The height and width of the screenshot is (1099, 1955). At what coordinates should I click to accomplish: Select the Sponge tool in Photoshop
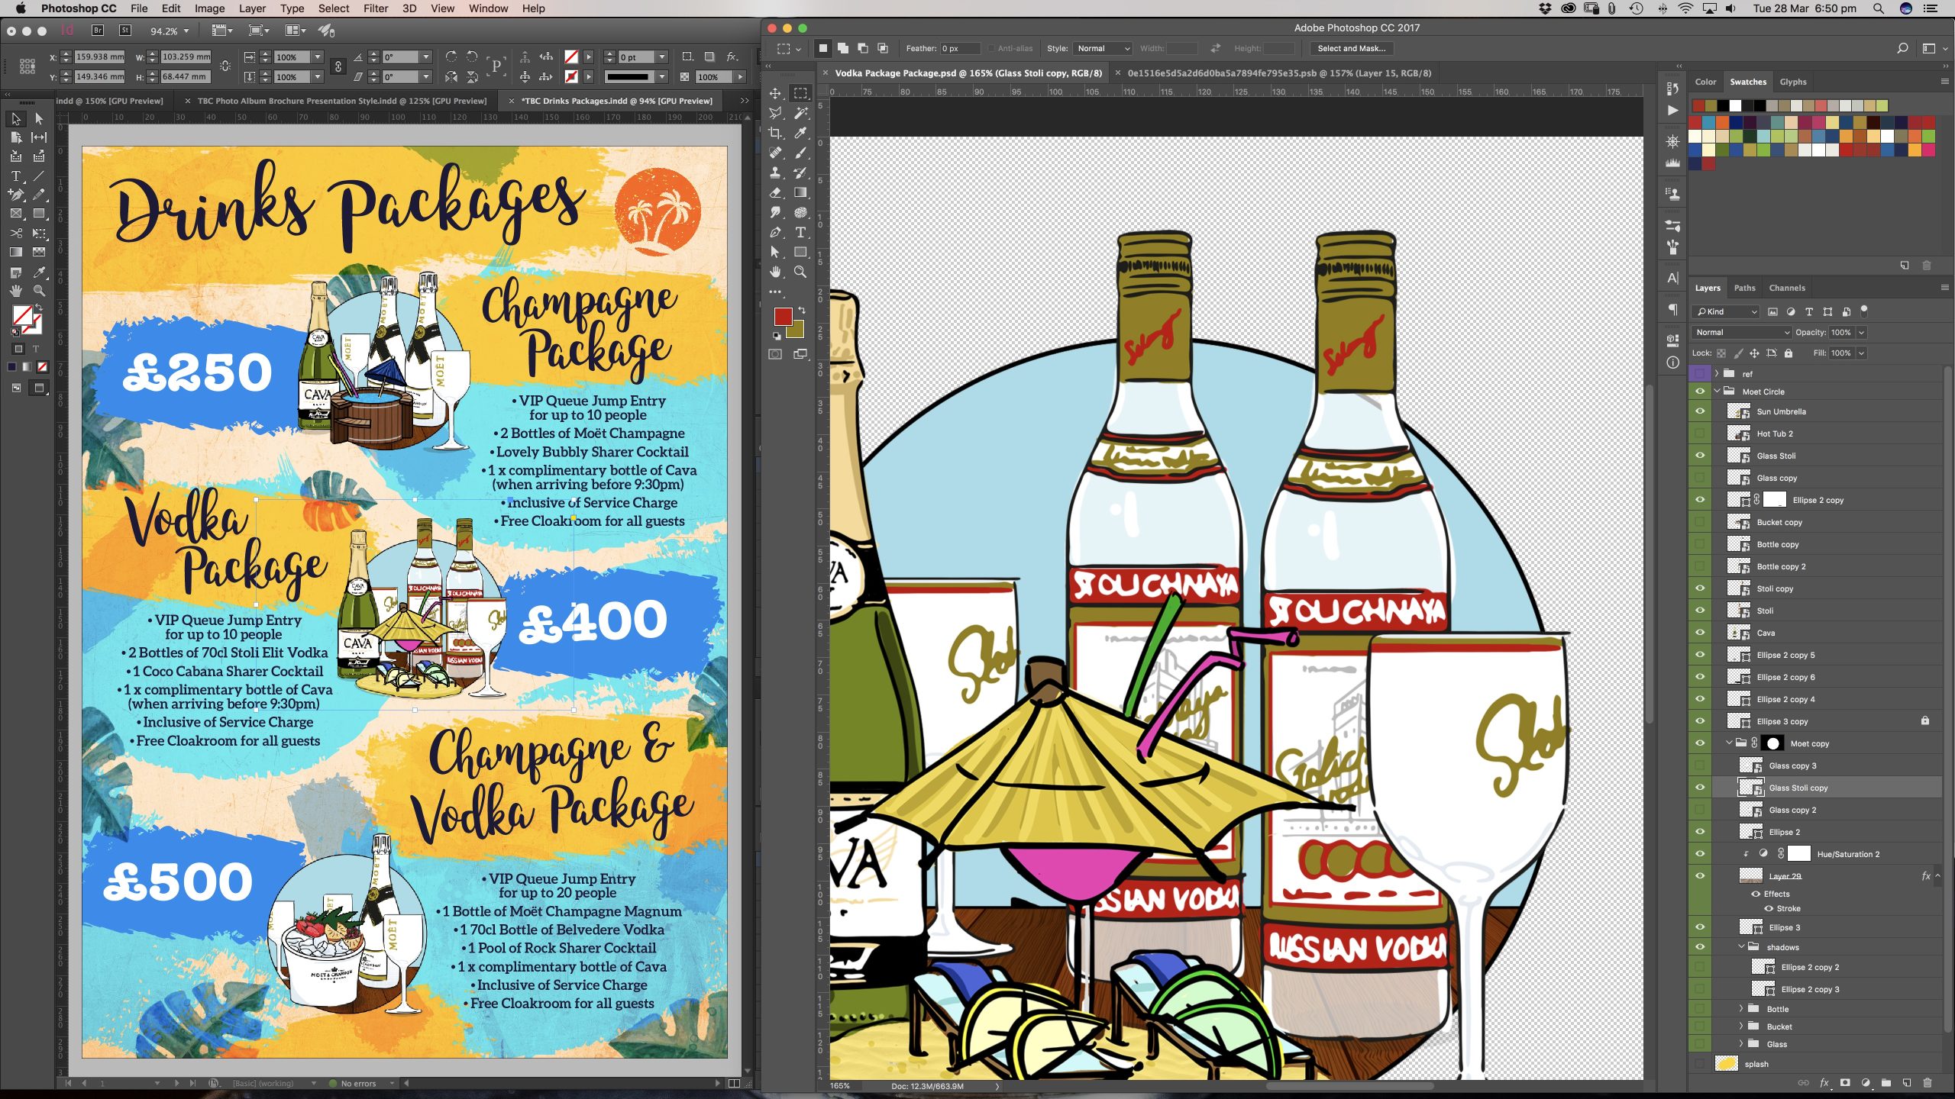click(x=800, y=212)
